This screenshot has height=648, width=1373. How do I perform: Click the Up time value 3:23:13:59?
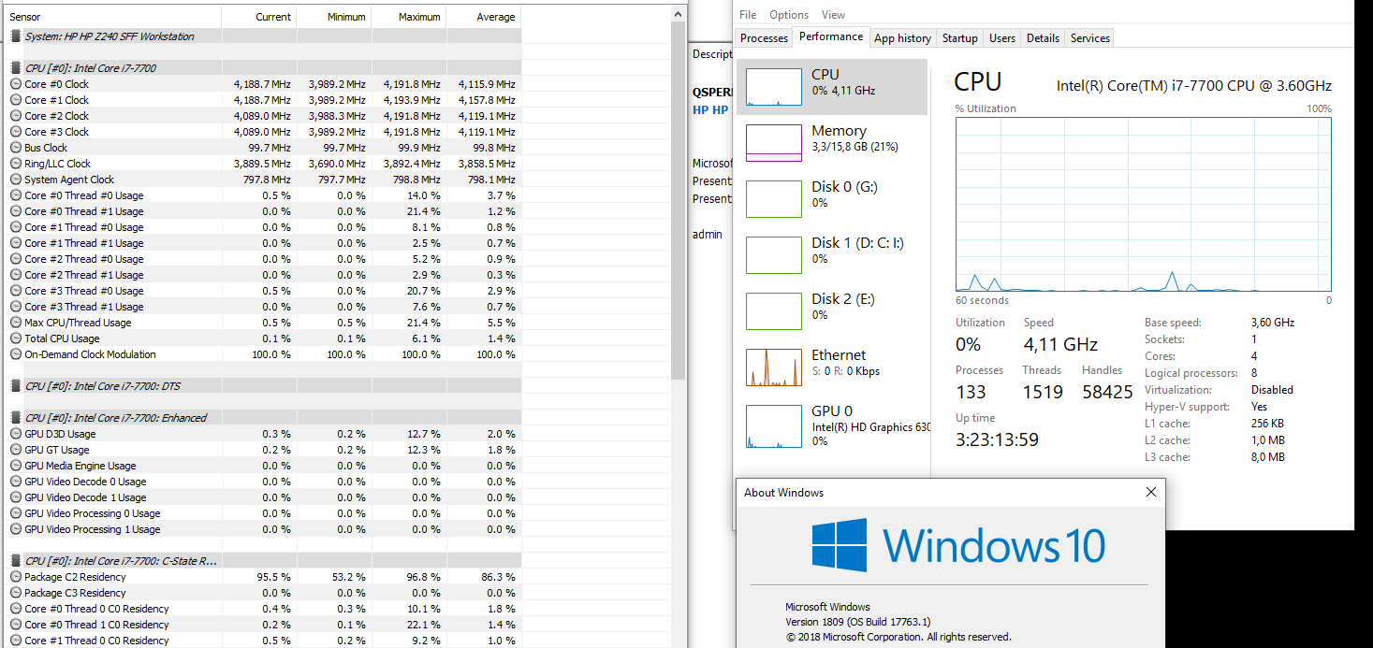[x=997, y=439]
